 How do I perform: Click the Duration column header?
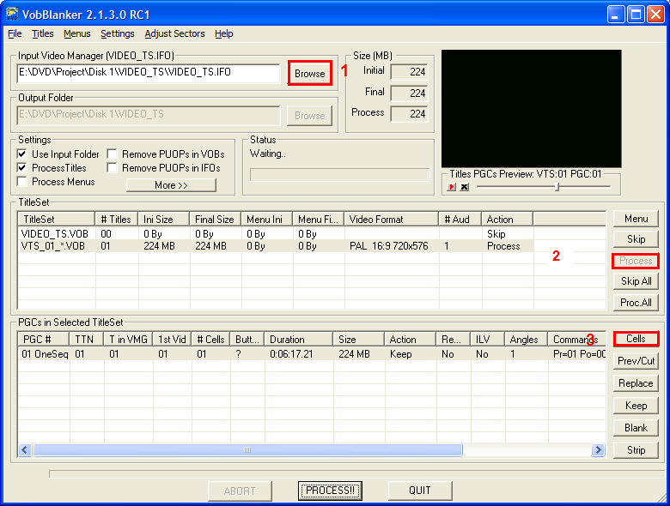(299, 340)
